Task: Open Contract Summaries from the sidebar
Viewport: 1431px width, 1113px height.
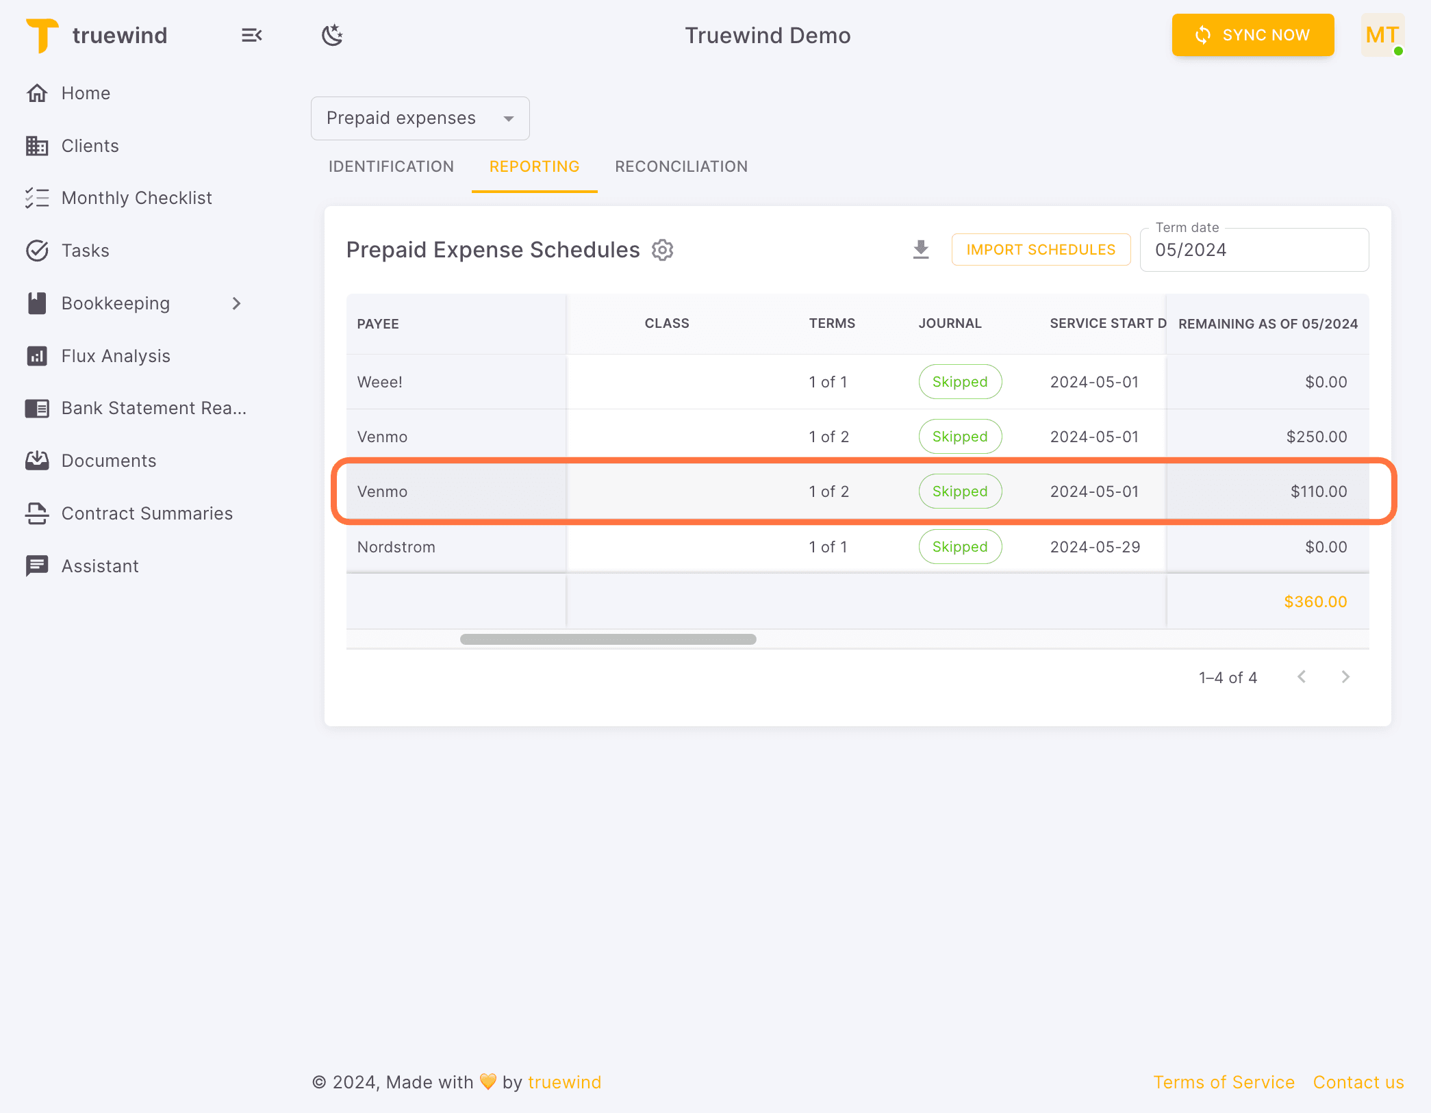Action: click(147, 513)
